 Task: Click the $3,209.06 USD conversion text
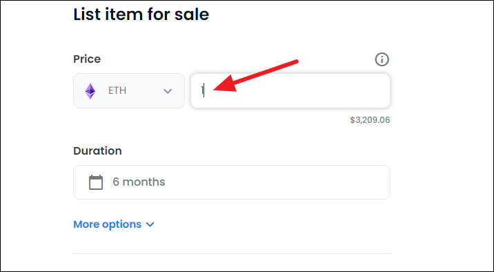(370, 120)
